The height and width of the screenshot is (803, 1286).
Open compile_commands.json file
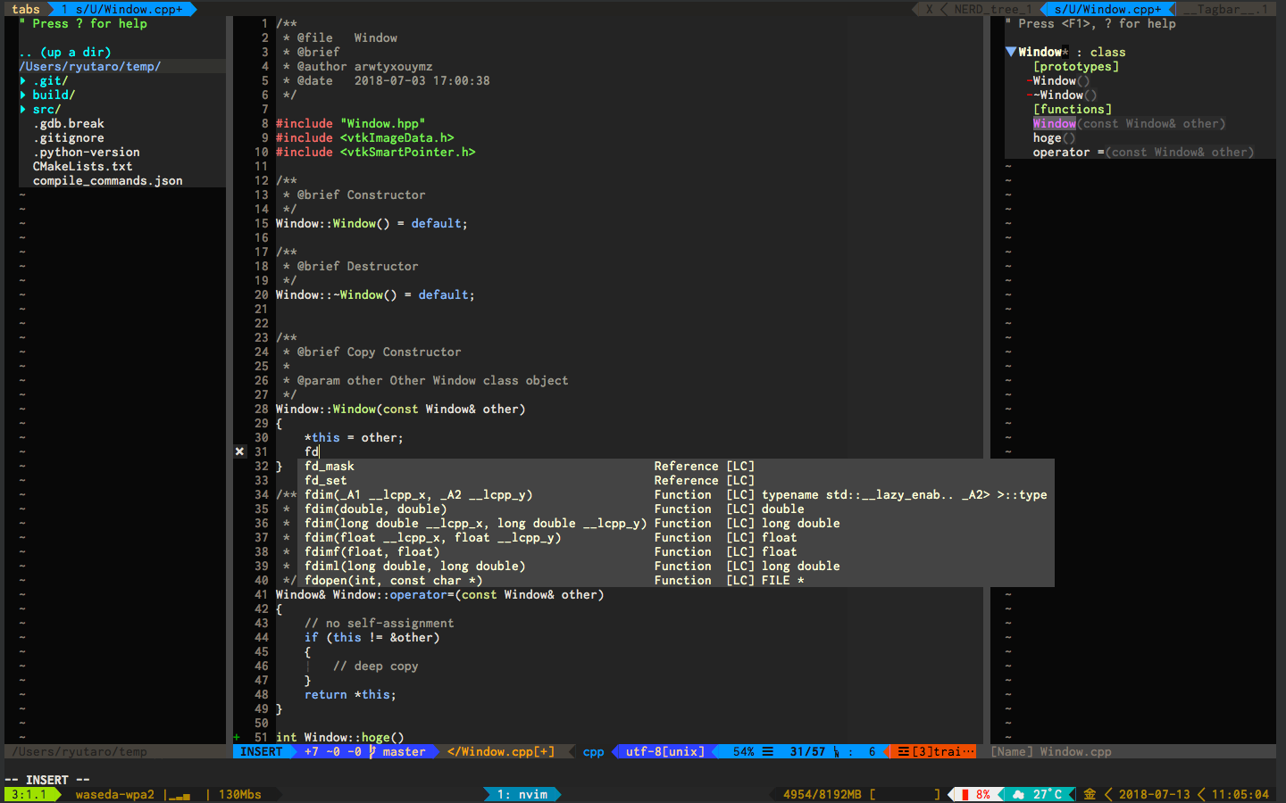(x=107, y=181)
